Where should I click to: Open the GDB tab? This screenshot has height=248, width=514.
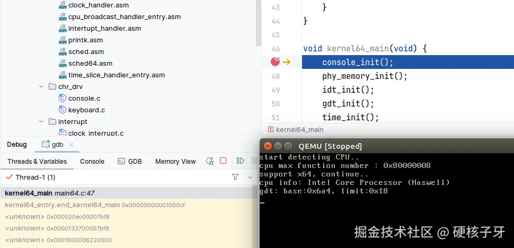130,162
